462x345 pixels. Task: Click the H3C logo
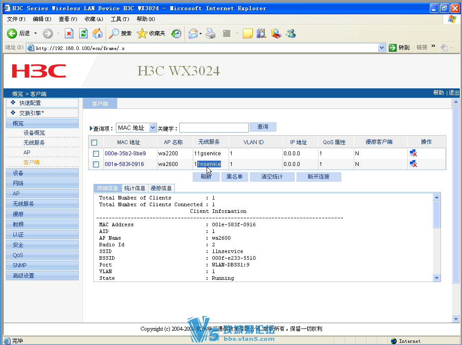coord(38,71)
